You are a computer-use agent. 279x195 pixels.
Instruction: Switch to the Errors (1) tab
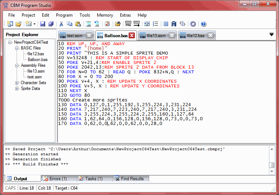(58, 179)
